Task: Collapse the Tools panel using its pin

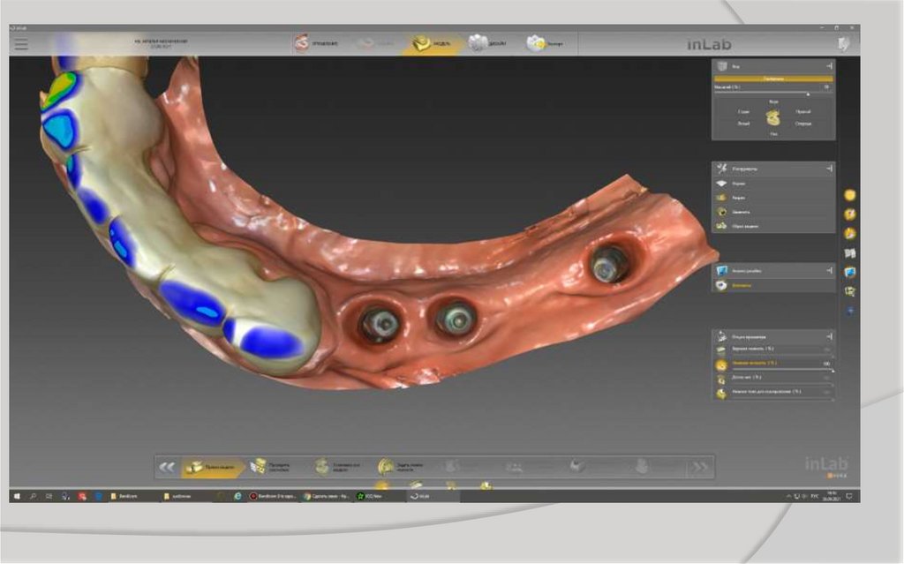Action: (x=829, y=168)
